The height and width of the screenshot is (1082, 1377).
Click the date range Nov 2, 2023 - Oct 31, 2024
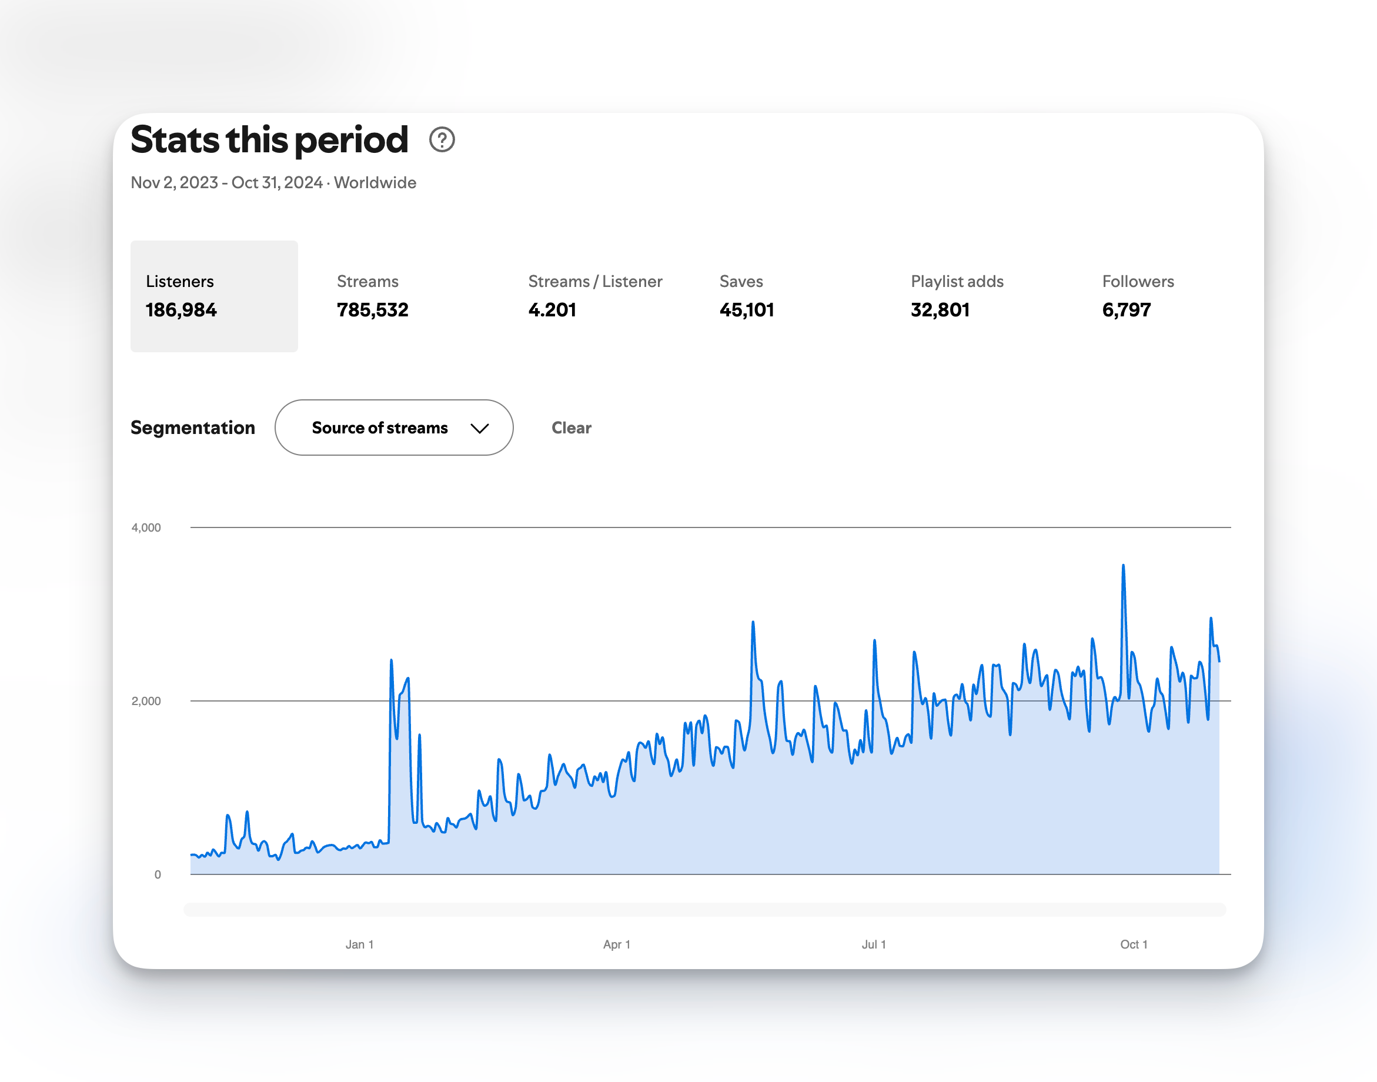tap(227, 182)
